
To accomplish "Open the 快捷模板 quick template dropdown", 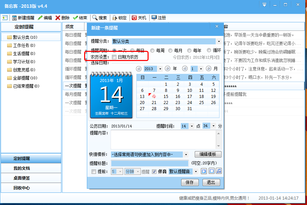I will point(186,155).
